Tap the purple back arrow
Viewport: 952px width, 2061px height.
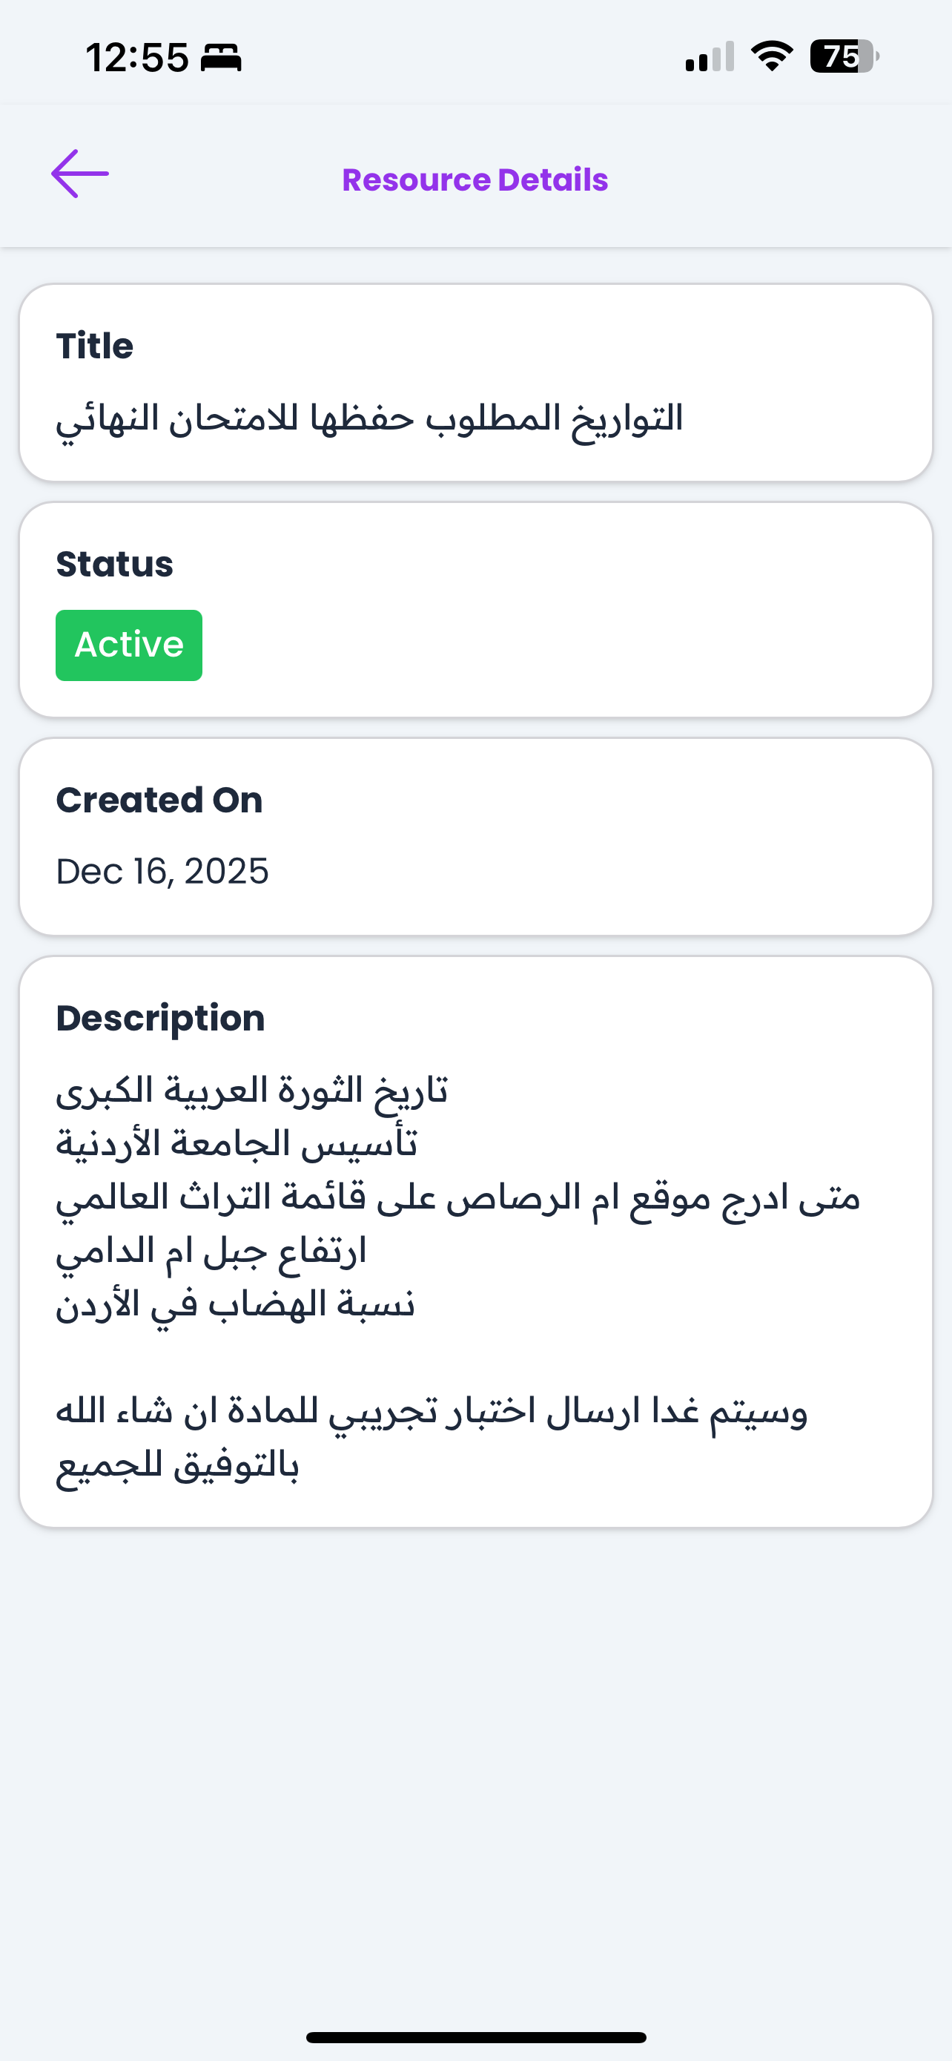tap(80, 174)
